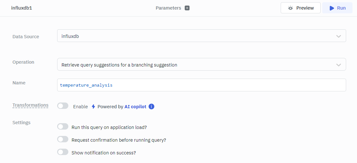357x163 pixels.
Task: Click the Data Source label
Action: coord(26,37)
